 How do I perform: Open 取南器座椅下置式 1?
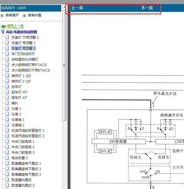(x=26, y=163)
